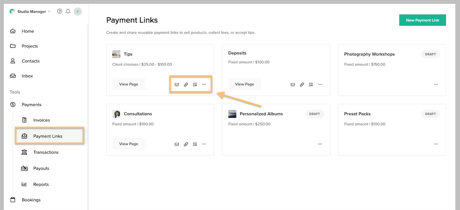Click the Personalized Albums thumbnail image
The height and width of the screenshot is (210, 460).
tap(232, 114)
